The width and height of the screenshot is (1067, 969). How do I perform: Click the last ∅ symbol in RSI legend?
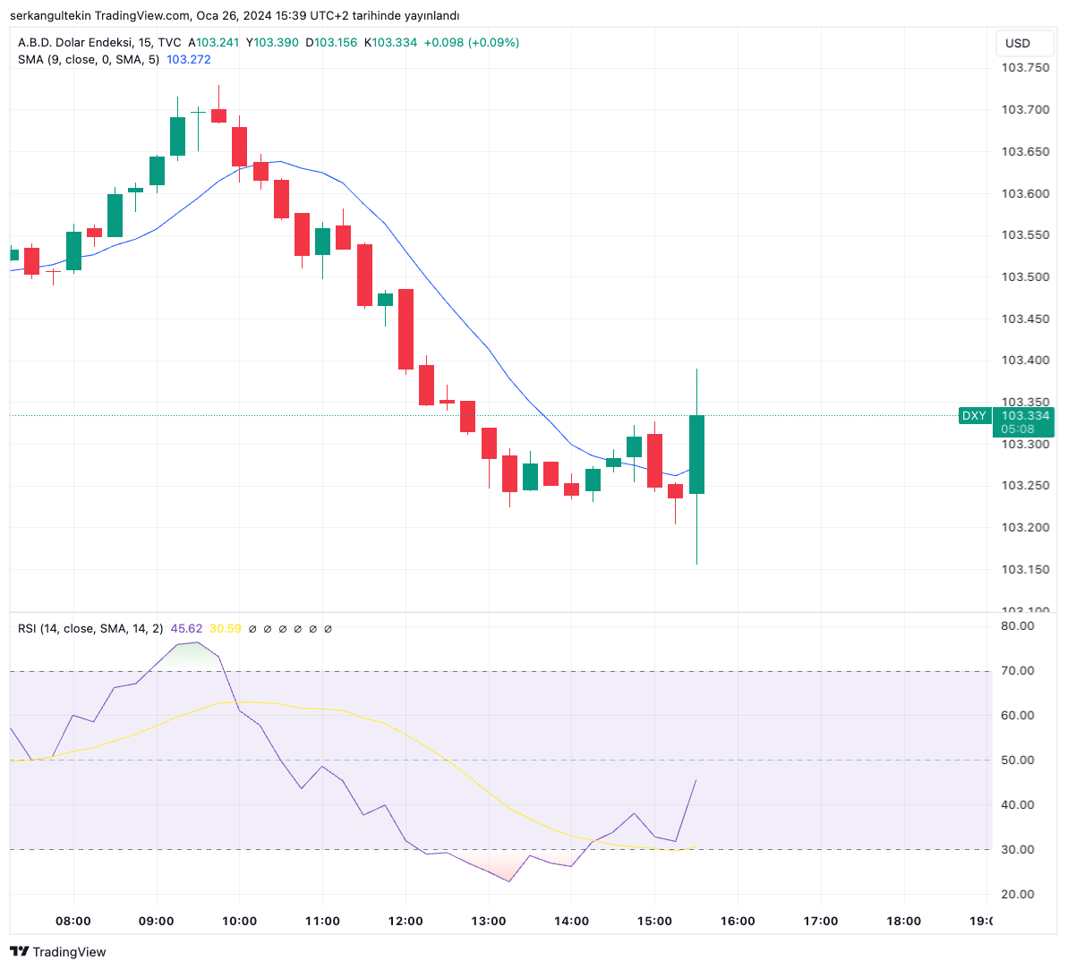(x=328, y=629)
